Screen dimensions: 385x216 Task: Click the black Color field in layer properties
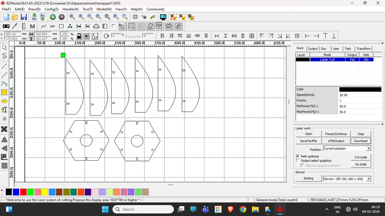pos(360,89)
